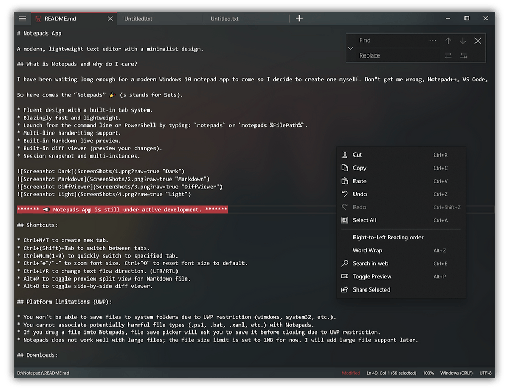Go to next find match arrow

[x=463, y=41]
